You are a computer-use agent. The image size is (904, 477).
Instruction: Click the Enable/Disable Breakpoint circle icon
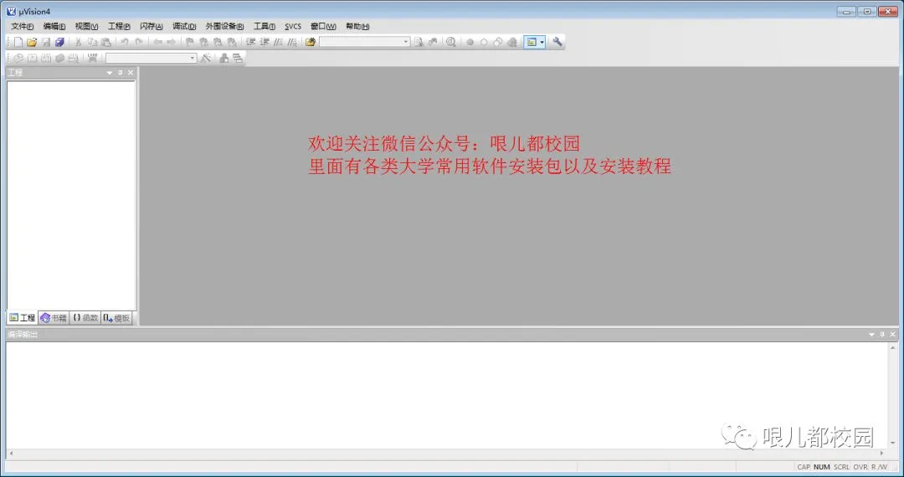484,42
